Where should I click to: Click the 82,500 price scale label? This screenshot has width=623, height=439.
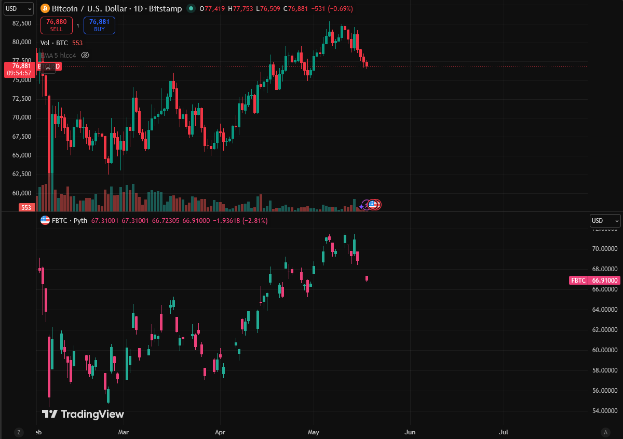(22, 23)
